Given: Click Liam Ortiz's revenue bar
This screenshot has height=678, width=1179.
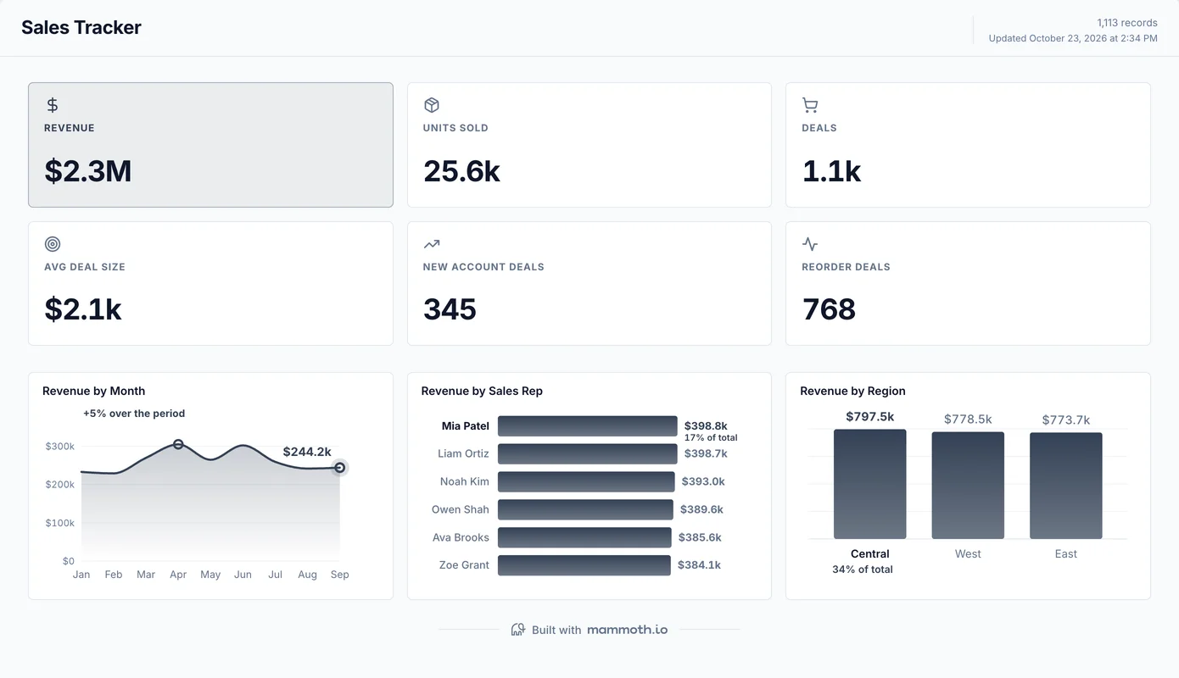Looking at the screenshot, I should click(x=588, y=454).
